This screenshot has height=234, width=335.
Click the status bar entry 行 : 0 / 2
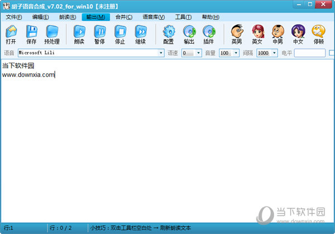tap(61, 228)
